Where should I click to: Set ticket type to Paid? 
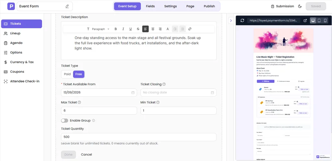[67, 74]
